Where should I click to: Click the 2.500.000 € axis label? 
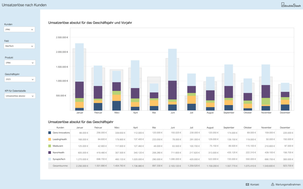point(62,38)
